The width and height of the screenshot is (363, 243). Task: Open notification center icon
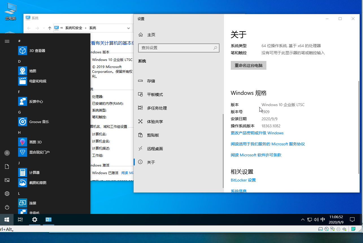352,220
